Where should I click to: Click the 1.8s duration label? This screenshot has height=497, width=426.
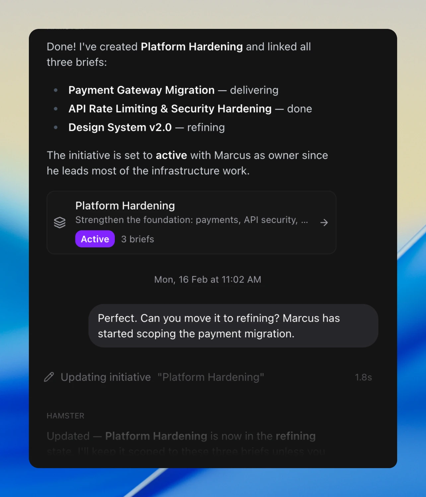coord(363,377)
